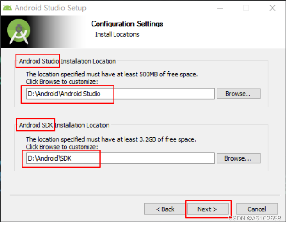Return to previous page with Back button

[x=166, y=210]
